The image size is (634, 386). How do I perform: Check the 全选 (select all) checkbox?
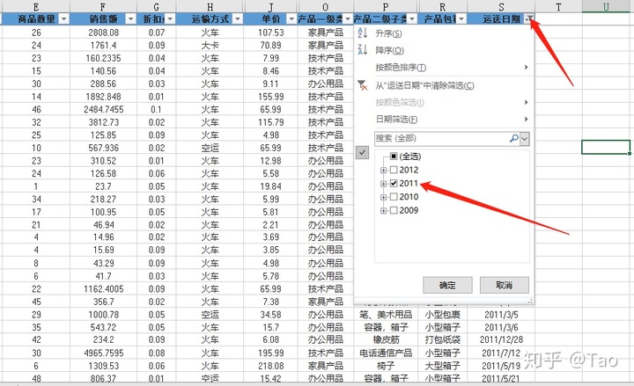click(394, 157)
